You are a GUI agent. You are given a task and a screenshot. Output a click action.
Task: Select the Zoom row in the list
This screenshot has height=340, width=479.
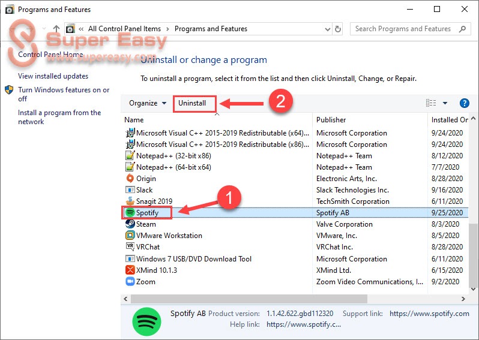click(295, 281)
